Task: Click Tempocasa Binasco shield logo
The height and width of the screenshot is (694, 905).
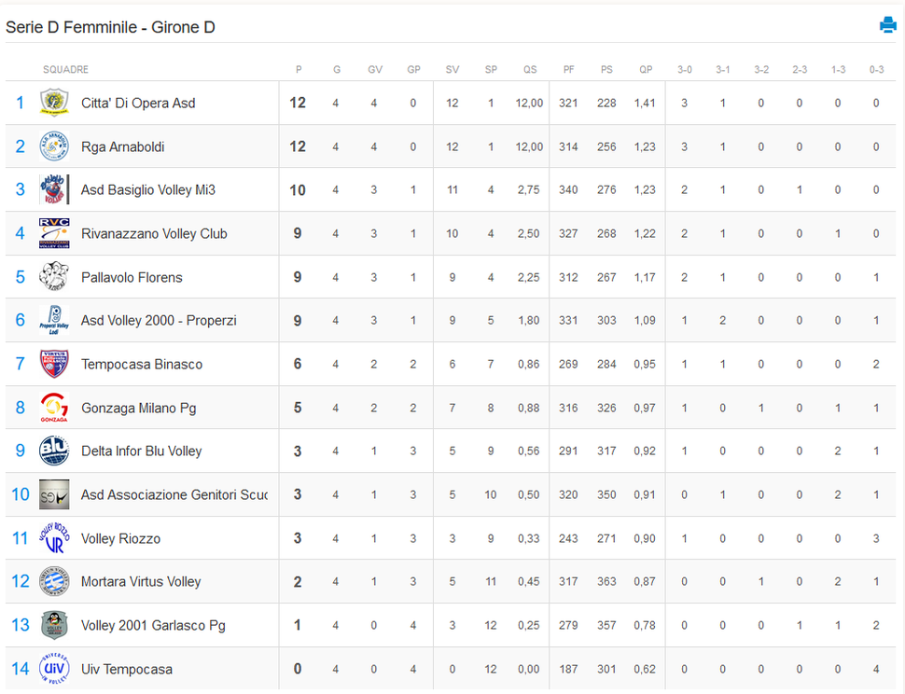Action: 54,364
